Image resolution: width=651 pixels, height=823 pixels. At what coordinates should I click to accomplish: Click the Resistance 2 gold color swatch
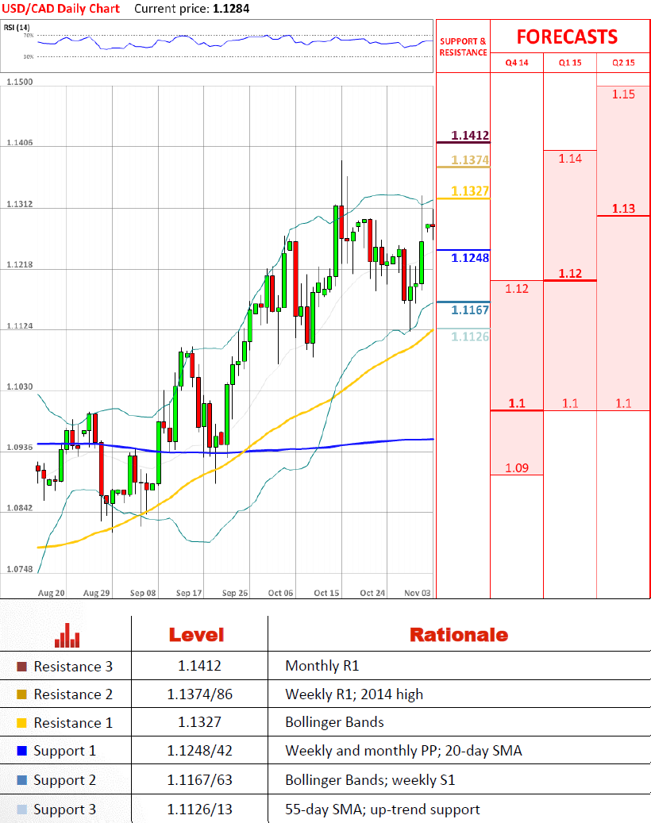point(21,694)
